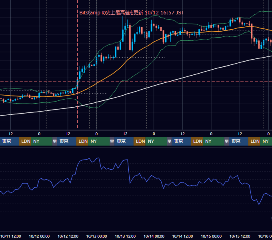Select the LDN session block on 10/11
This screenshot has height=240, width=272.
coord(25,141)
